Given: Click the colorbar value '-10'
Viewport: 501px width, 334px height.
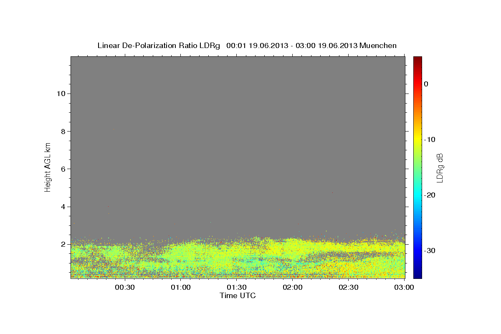Looking at the screenshot, I should [x=430, y=139].
